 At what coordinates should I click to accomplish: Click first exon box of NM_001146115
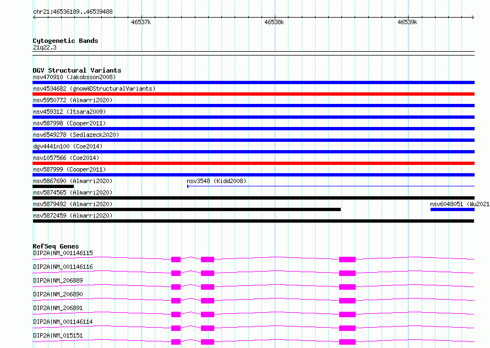pos(176,259)
